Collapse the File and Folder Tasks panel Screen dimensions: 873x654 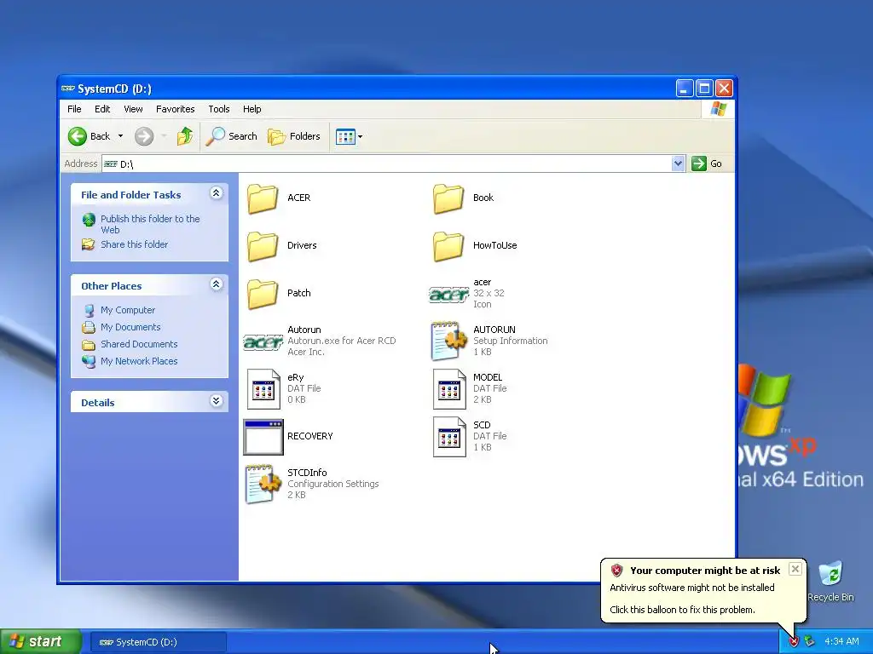click(x=216, y=193)
